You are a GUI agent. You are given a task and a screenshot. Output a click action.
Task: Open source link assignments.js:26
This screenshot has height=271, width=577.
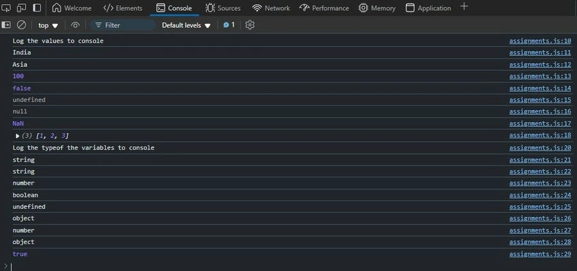point(540,218)
